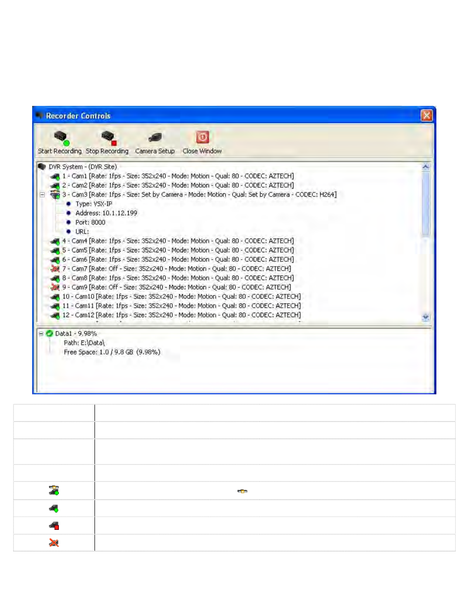Click the red stopped camera legend icon

54,526
